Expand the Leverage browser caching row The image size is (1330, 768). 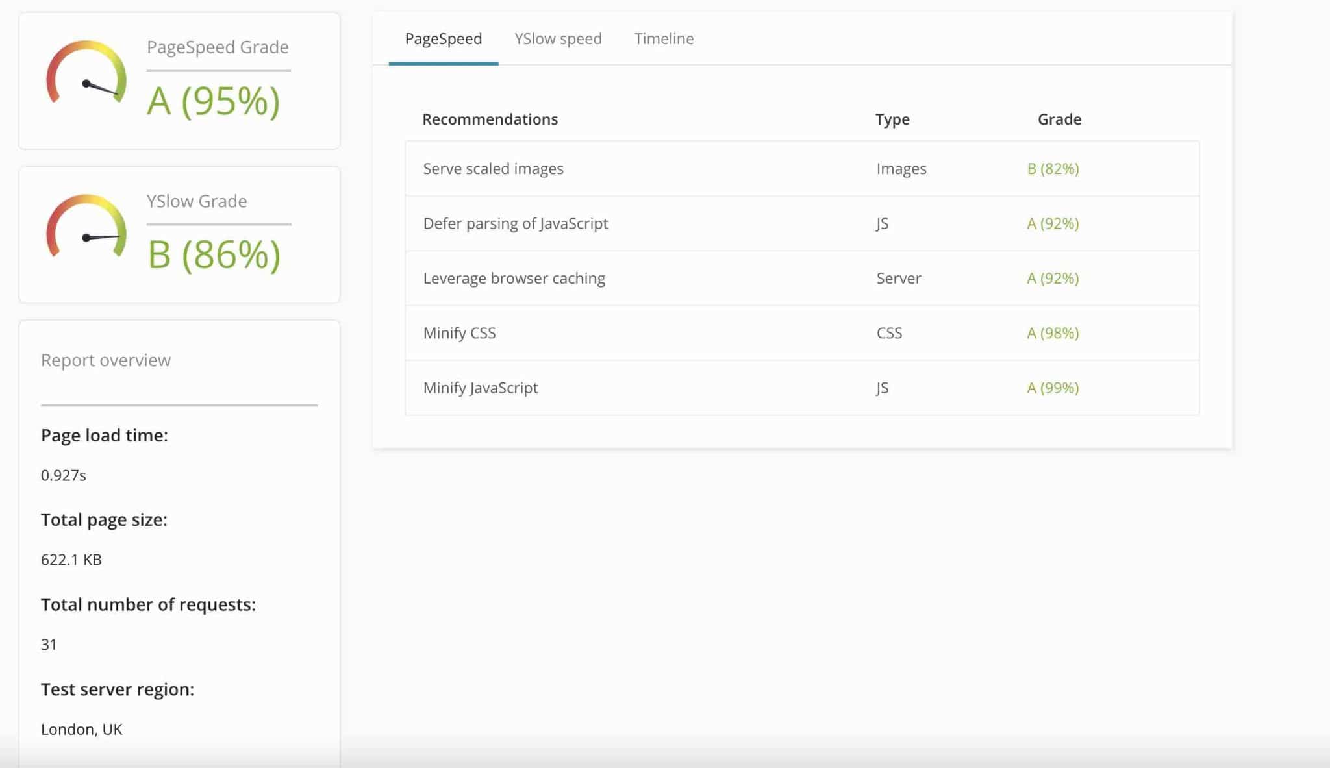point(514,279)
